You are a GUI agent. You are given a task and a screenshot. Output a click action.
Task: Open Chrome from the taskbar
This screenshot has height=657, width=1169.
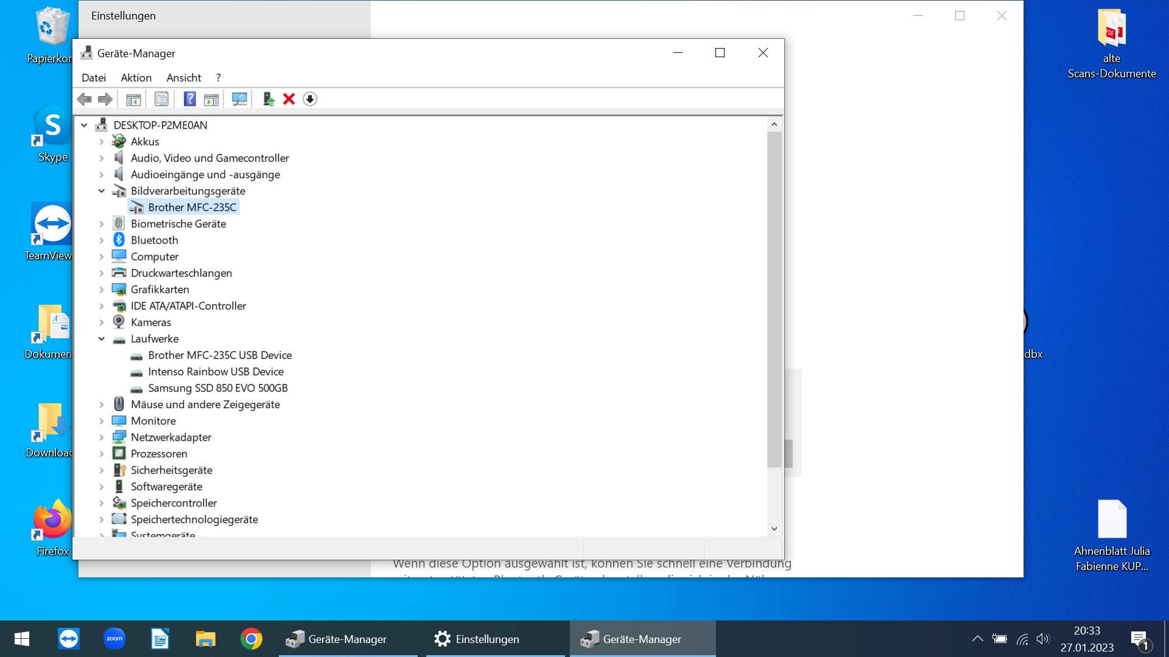[251, 639]
